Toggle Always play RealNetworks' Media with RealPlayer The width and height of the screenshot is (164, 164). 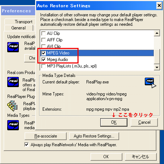26,145
